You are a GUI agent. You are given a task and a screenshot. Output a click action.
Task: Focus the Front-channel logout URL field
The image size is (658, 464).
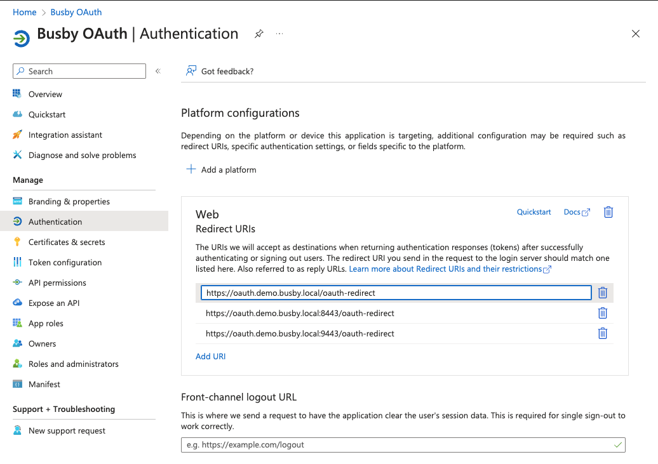[403, 445]
